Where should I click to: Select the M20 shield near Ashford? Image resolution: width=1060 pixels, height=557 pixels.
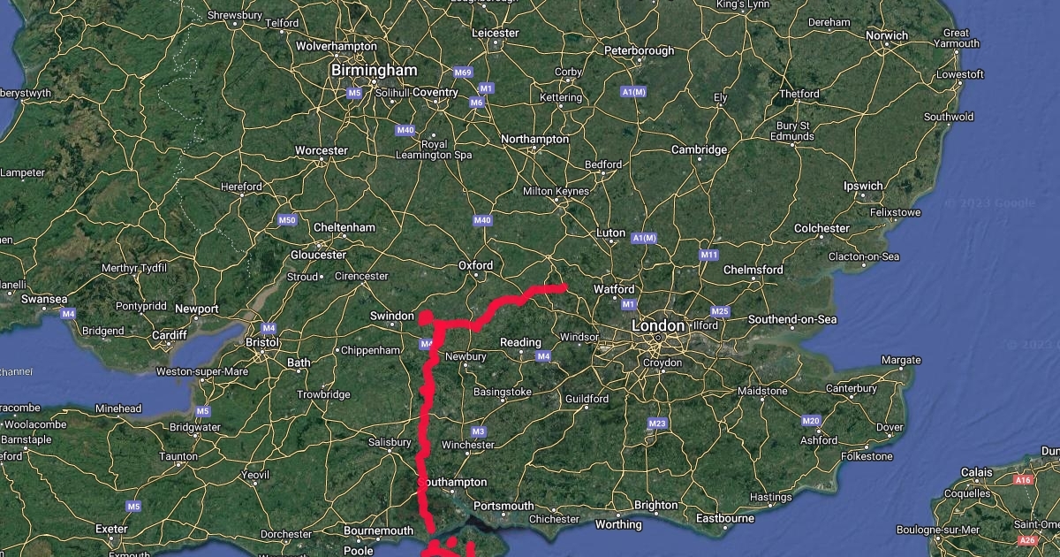pos(811,421)
